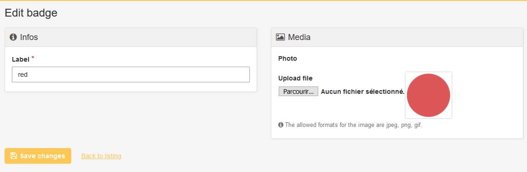Click the allowed image formats hint text
This screenshot has width=527, height=172.
coord(353,125)
